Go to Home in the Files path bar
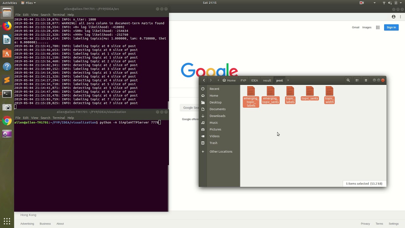The height and width of the screenshot is (228, 405). [x=229, y=80]
